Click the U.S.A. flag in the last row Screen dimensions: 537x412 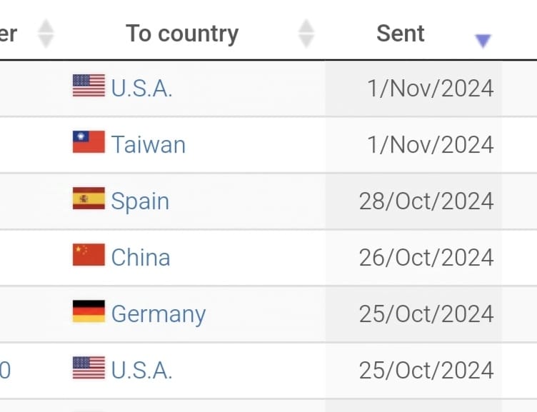click(x=89, y=368)
